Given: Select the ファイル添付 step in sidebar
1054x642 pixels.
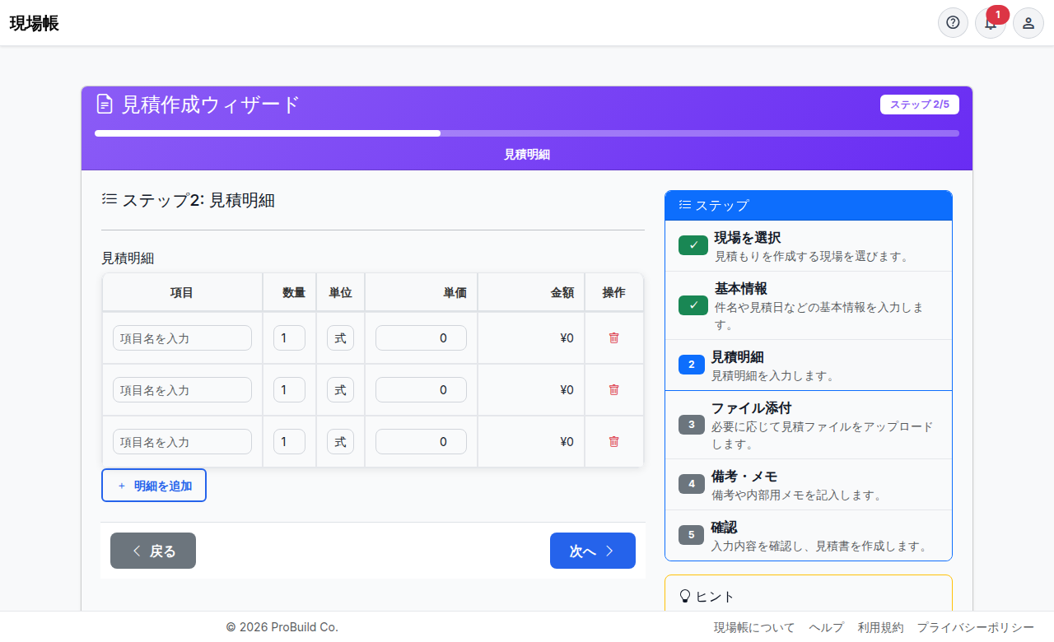Looking at the screenshot, I should tap(809, 425).
